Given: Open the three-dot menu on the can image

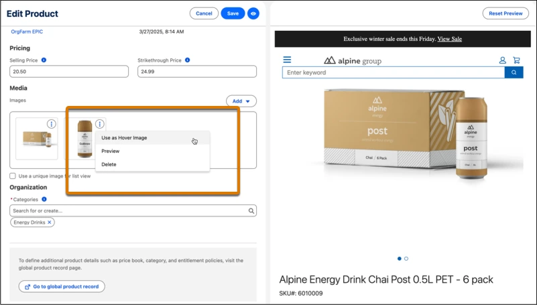Looking at the screenshot, I should pyautogui.click(x=100, y=124).
